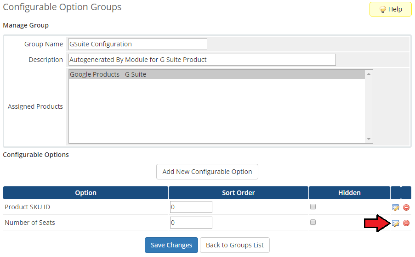The image size is (415, 257).
Task: Delete the Product SKU ID option
Action: tap(406, 207)
